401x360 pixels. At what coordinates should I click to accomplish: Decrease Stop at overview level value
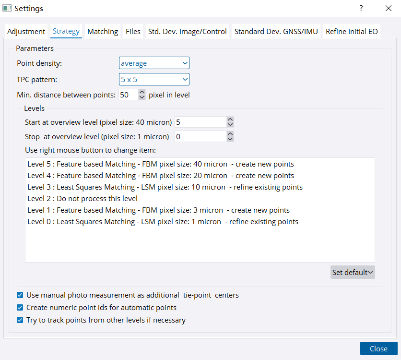(x=230, y=139)
